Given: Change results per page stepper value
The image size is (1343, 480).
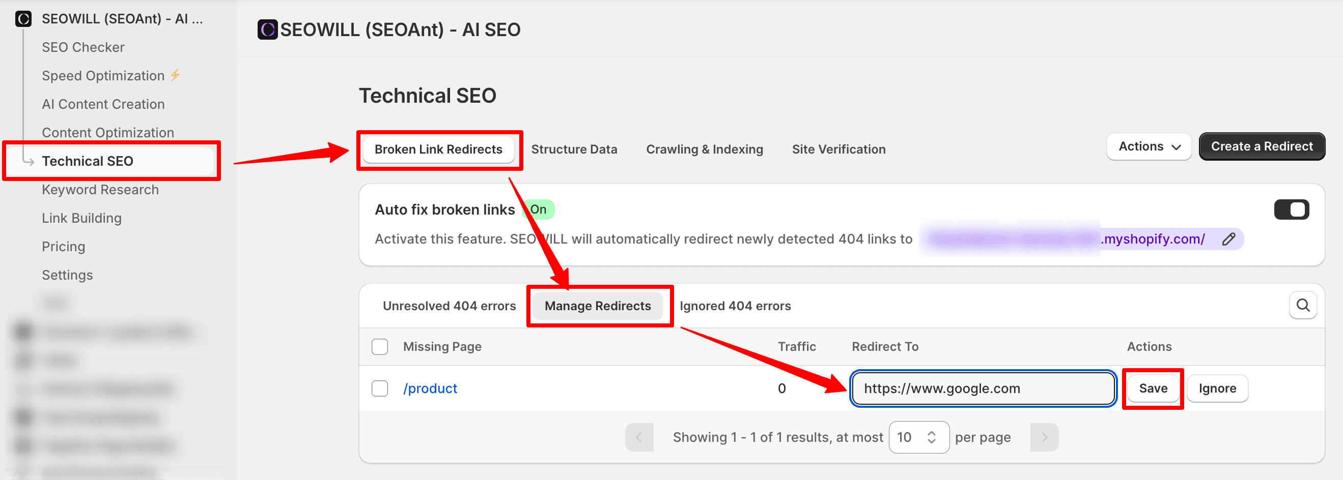Looking at the screenshot, I should [931, 437].
